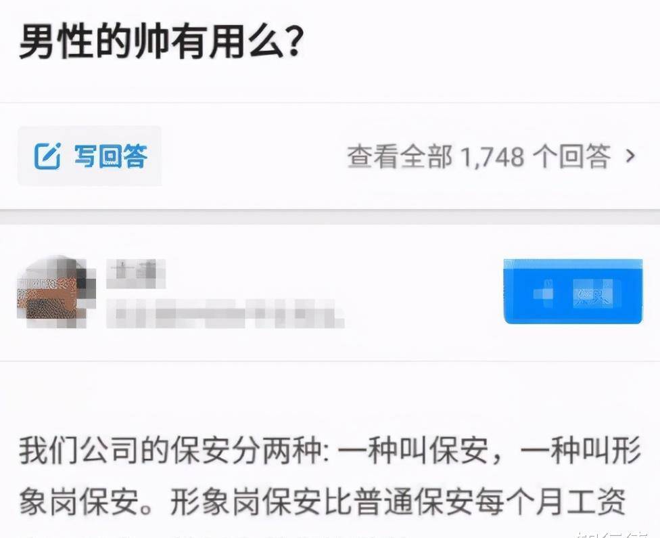Click blurred follow label text in blue button

(x=594, y=293)
